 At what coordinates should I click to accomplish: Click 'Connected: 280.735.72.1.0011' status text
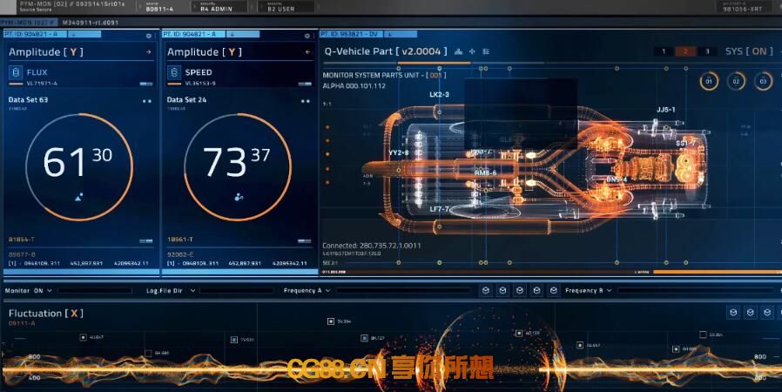(x=372, y=246)
